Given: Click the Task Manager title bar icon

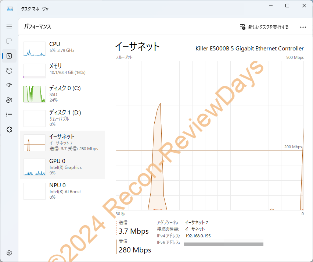Looking at the screenshot, I should point(9,8).
